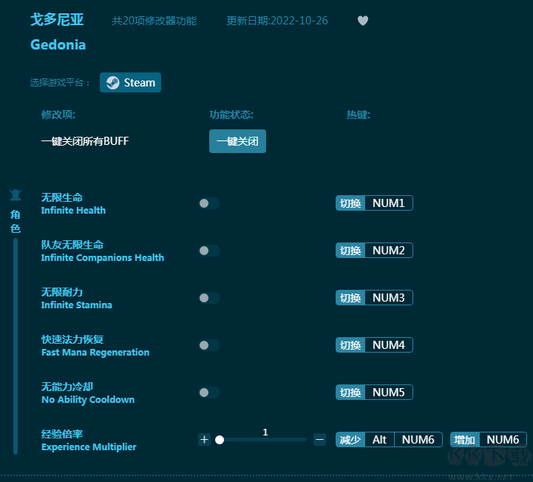Click the 角色 sidebar category label
533x482 pixels.
point(16,221)
